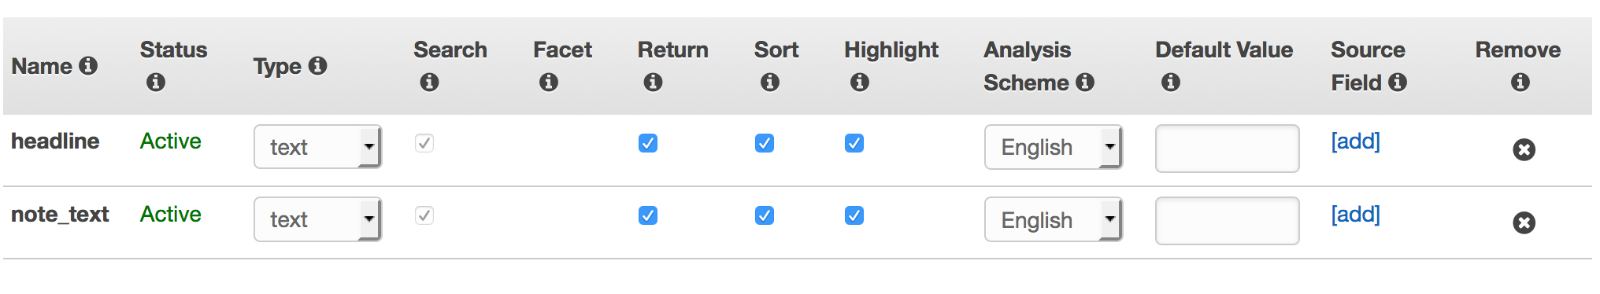Click the Type column info icon
Viewport: 1600px width, 294px height.
pyautogui.click(x=317, y=66)
